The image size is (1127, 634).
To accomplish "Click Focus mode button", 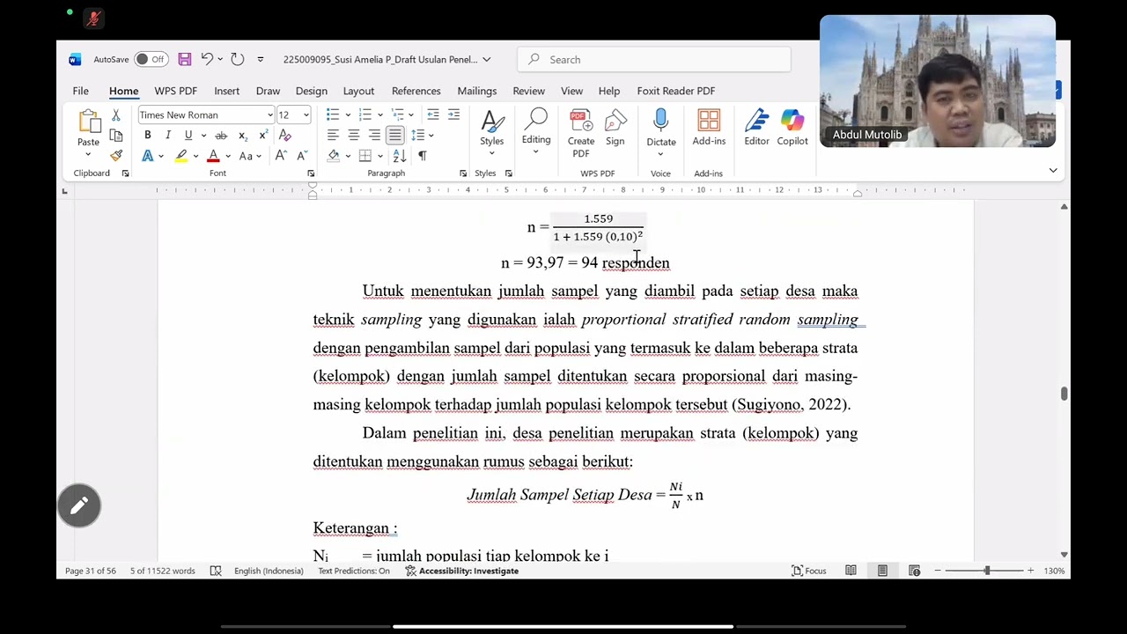I will (809, 571).
